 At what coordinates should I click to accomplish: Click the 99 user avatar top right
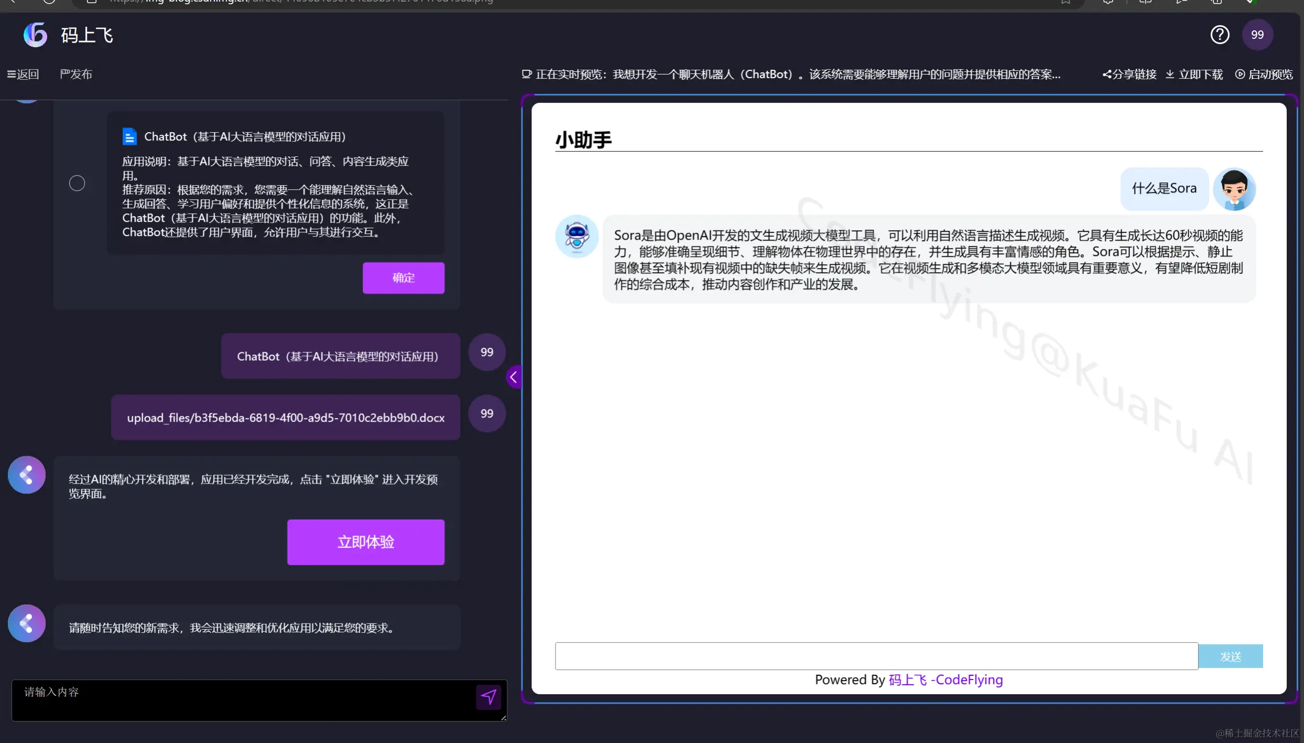pyautogui.click(x=1257, y=35)
